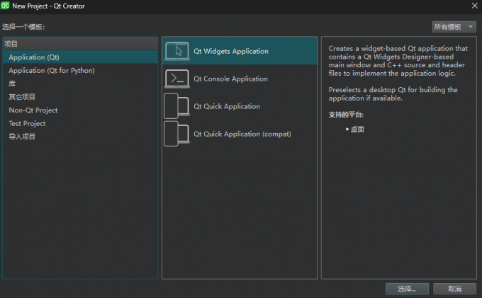
Task: Select Test Project category
Action: point(27,124)
